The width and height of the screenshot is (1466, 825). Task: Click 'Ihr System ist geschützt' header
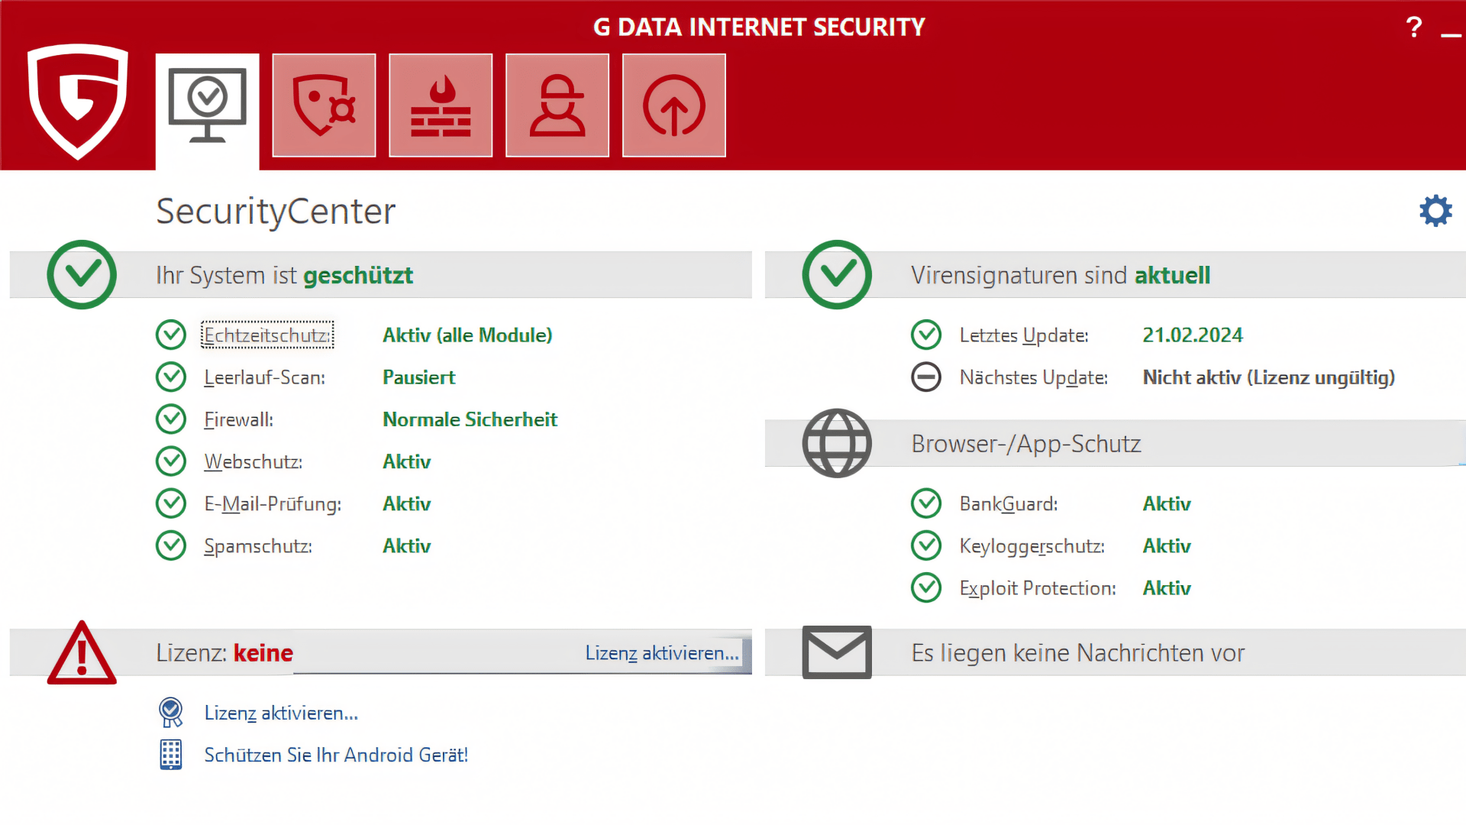(x=284, y=275)
